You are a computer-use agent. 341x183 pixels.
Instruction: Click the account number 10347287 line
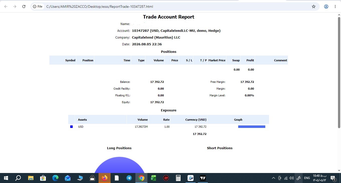point(176,31)
